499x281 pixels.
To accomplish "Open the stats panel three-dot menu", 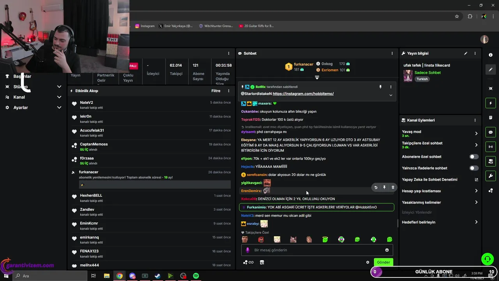I will point(229,53).
